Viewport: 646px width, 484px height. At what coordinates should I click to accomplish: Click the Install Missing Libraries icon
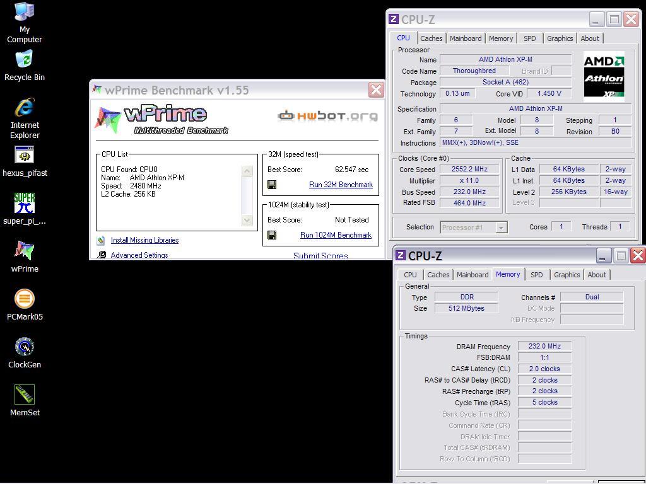(101, 240)
